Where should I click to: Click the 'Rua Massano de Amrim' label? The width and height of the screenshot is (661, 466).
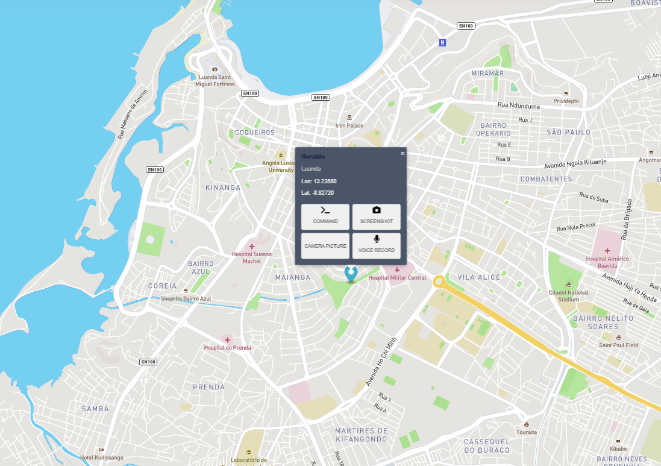[x=133, y=115]
